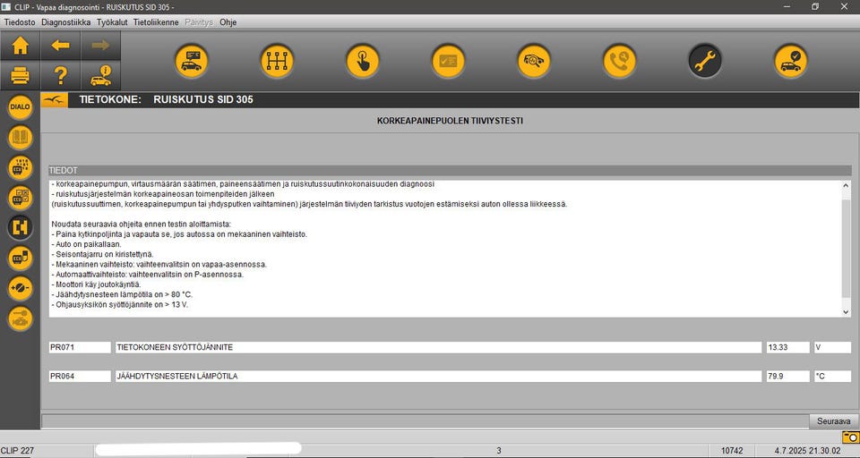This screenshot has width=860, height=458.
Task: Click the touch finger pointer icon
Action: 363,61
